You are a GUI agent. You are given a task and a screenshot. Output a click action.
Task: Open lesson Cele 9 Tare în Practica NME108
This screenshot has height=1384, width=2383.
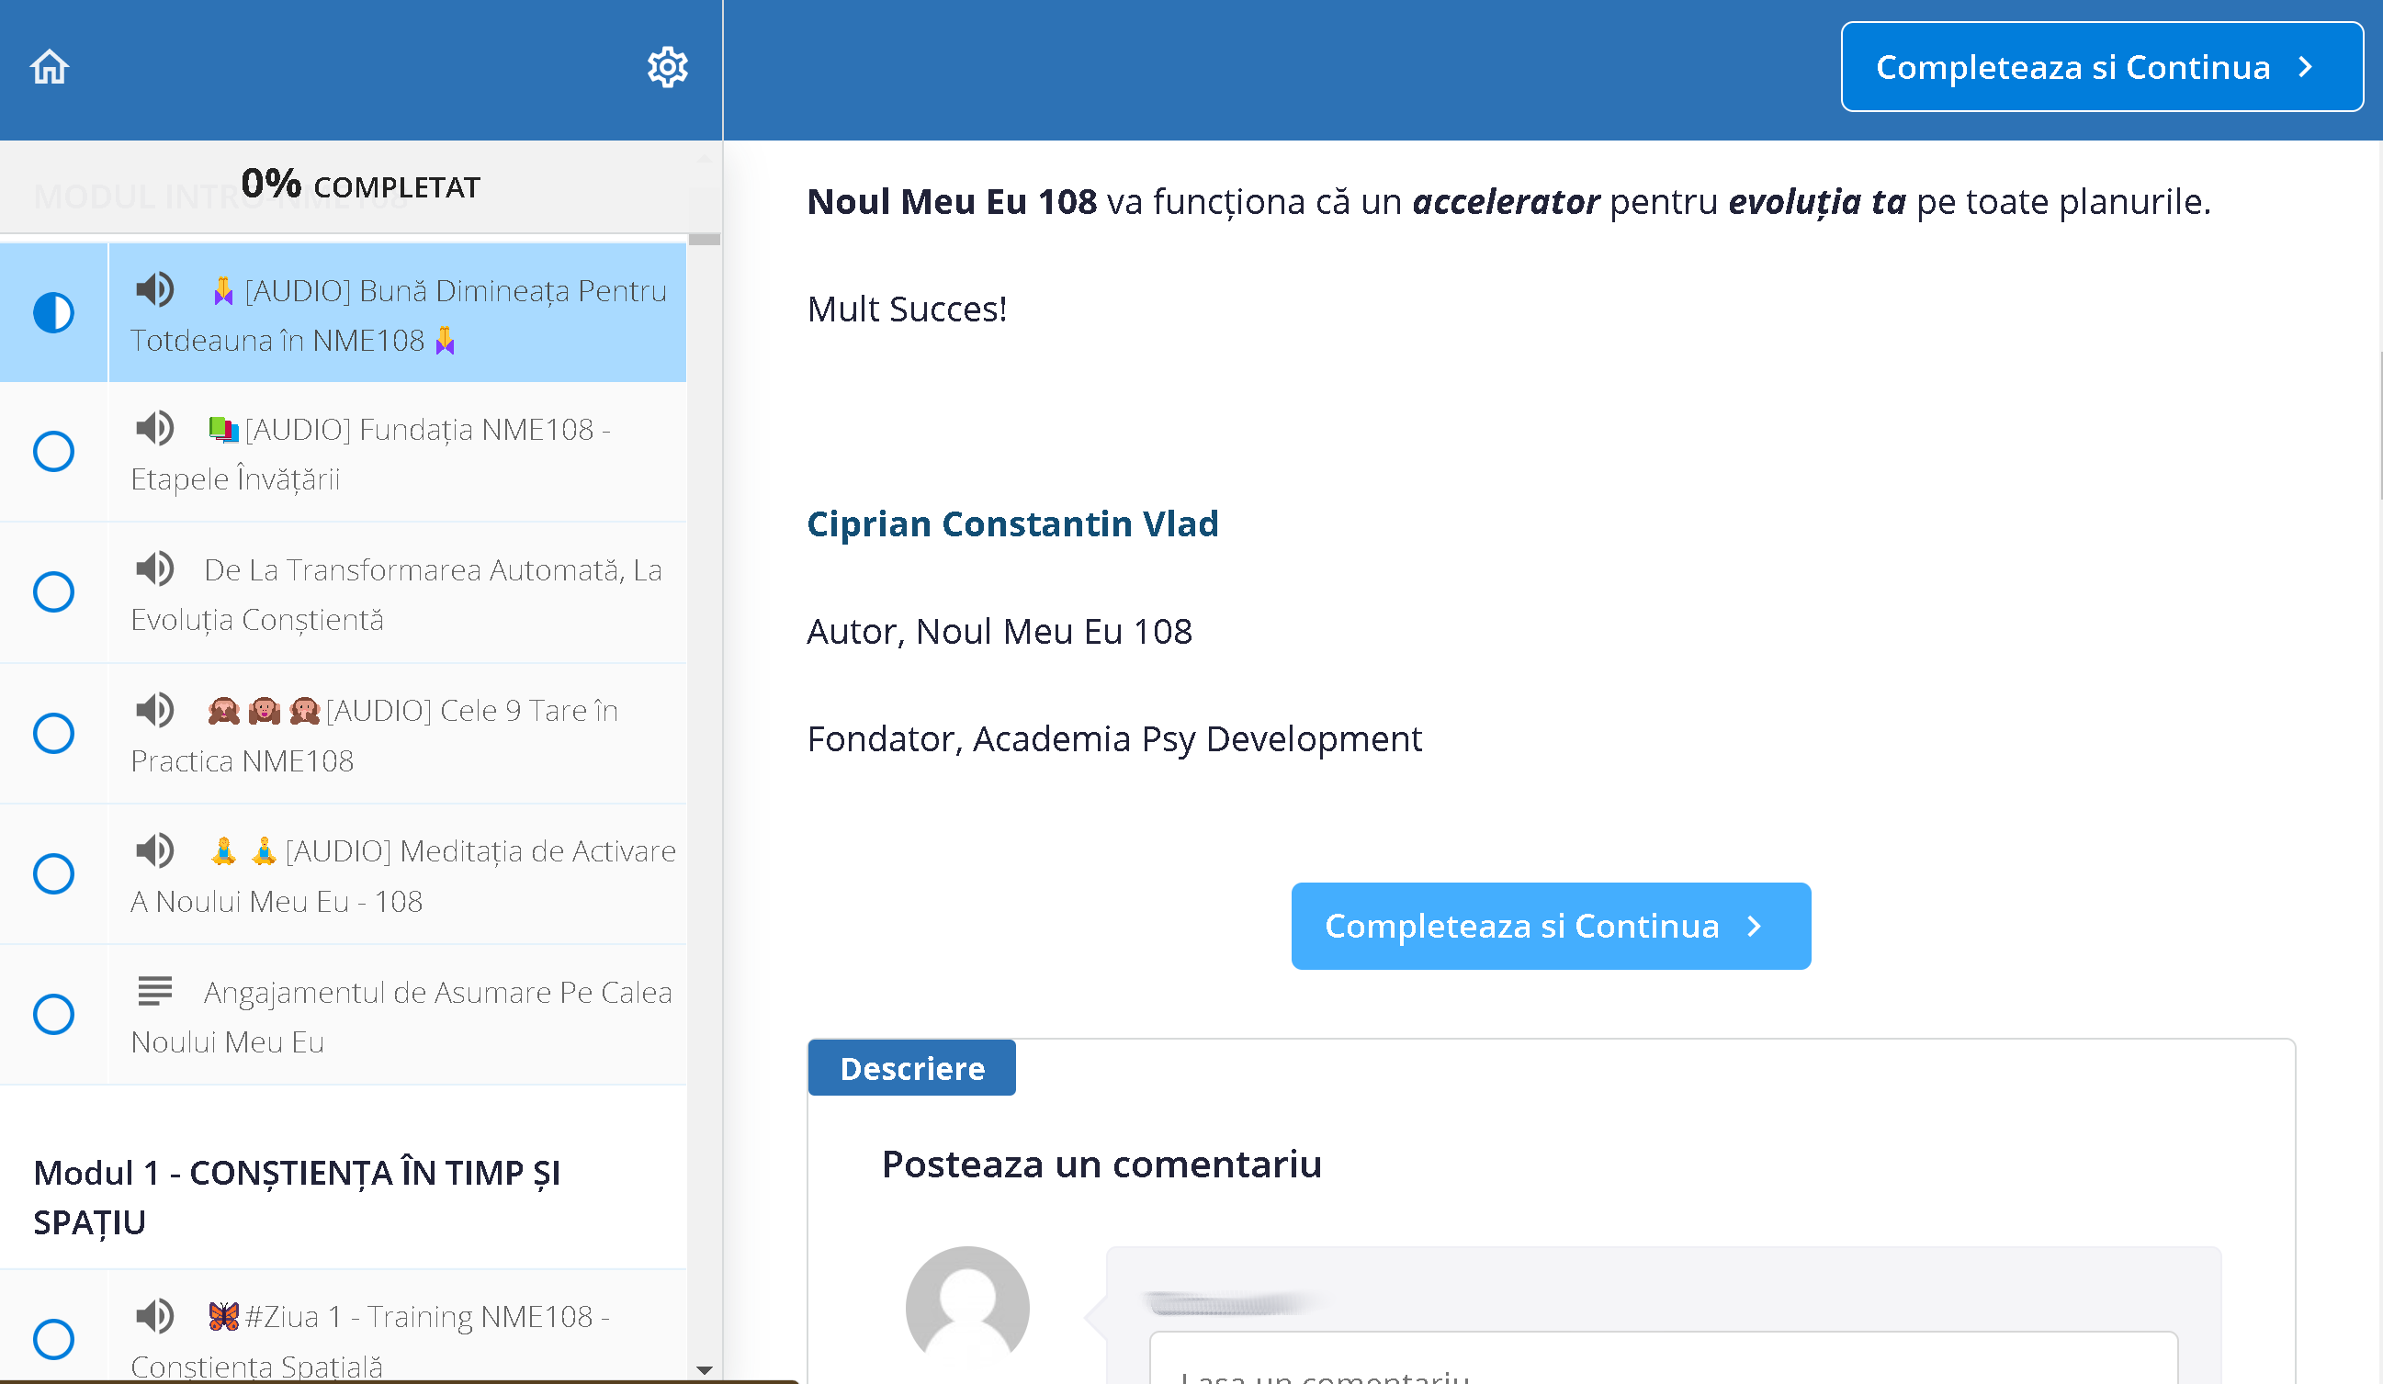point(398,735)
